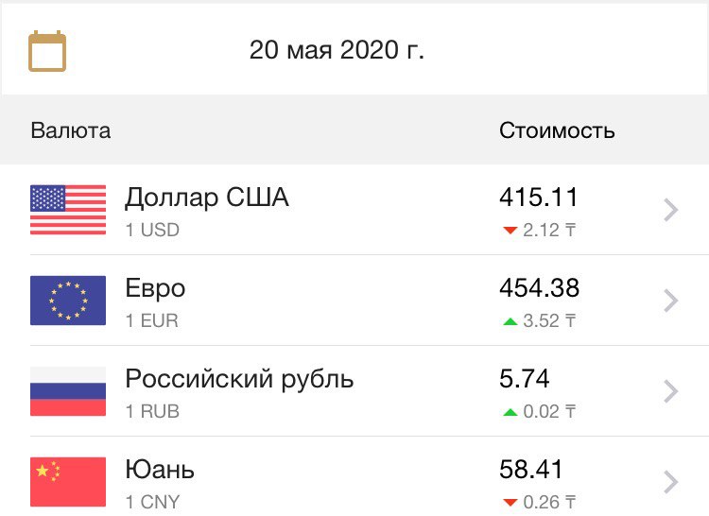The height and width of the screenshot is (516, 709).
Task: Tap the European Union flag icon
Action: (x=68, y=301)
